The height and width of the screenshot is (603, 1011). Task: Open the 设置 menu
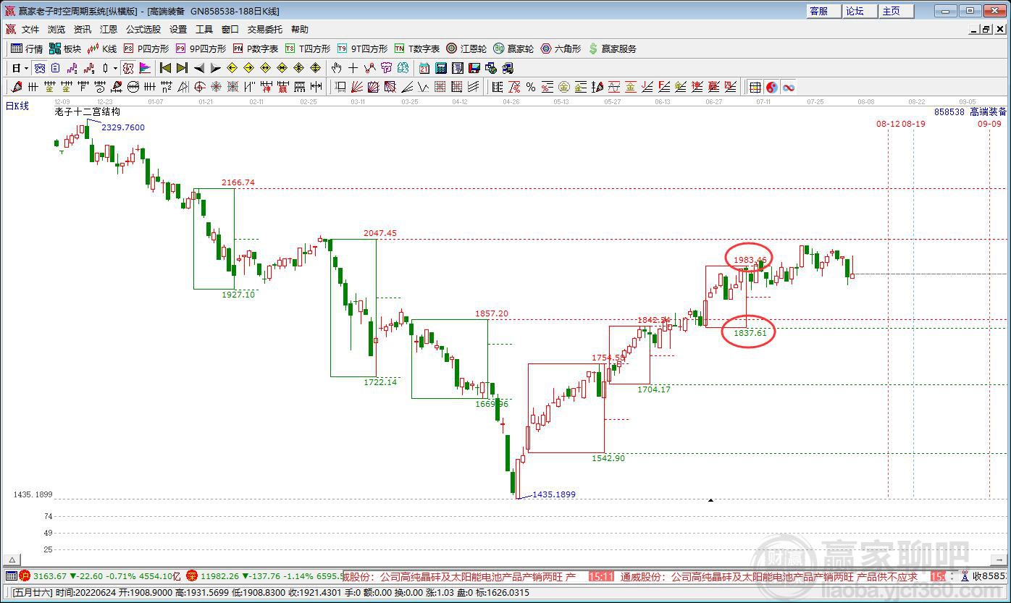point(178,30)
